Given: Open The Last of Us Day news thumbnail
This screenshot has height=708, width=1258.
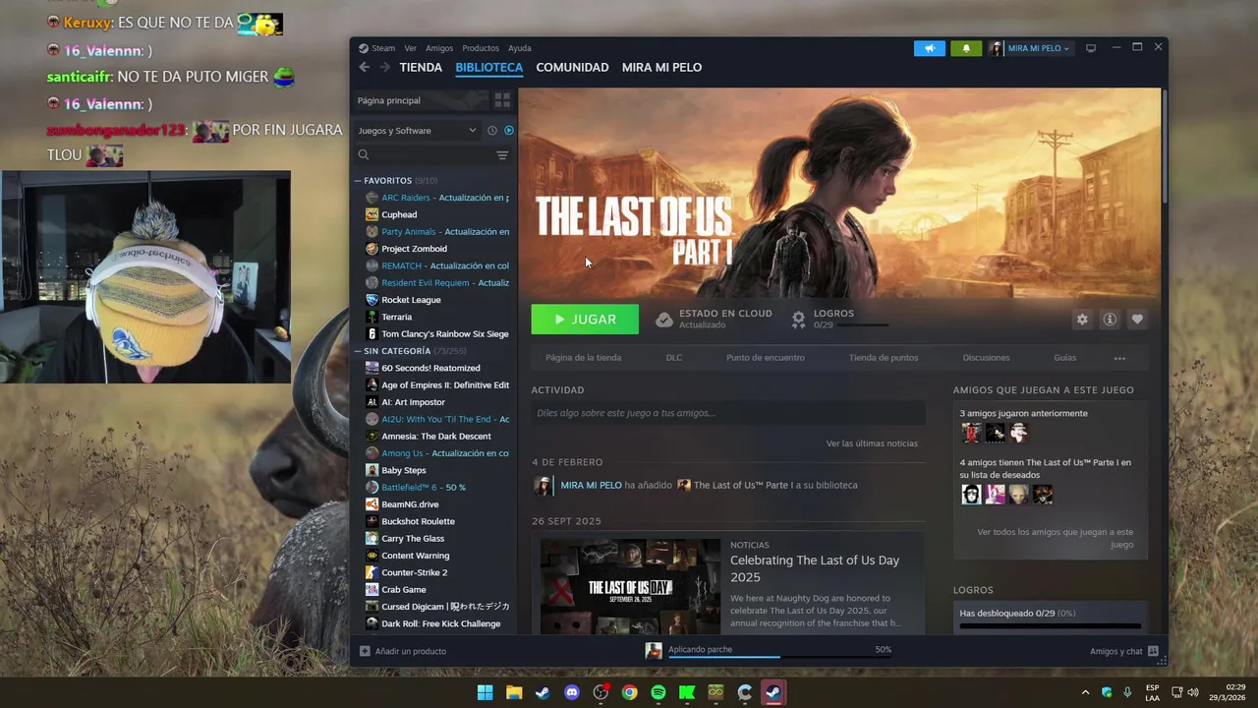Looking at the screenshot, I should pyautogui.click(x=630, y=587).
